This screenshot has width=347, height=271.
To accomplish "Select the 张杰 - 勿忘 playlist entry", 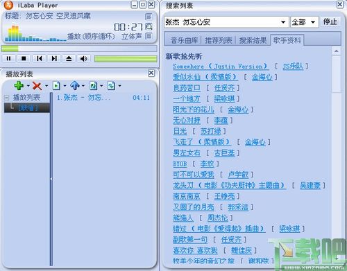I will [103, 98].
